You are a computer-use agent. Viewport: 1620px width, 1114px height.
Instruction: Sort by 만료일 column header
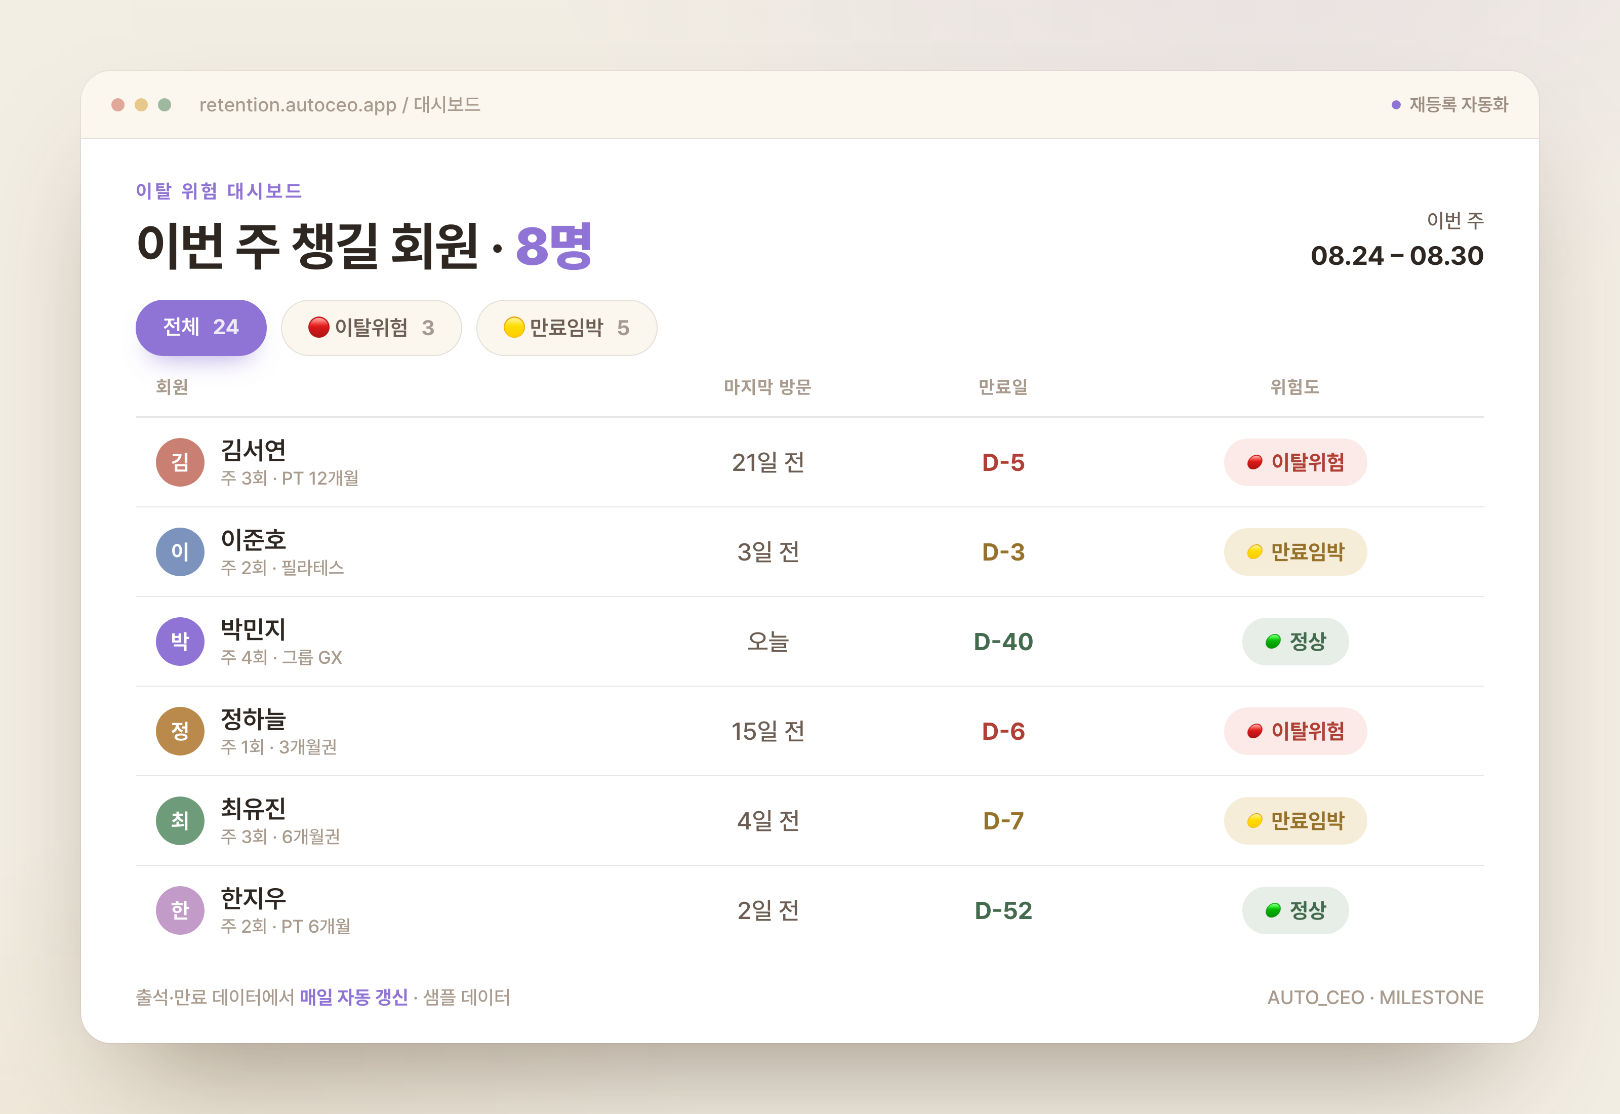click(1003, 387)
